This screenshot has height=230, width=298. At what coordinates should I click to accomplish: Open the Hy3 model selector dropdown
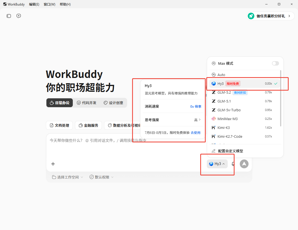(x=217, y=164)
